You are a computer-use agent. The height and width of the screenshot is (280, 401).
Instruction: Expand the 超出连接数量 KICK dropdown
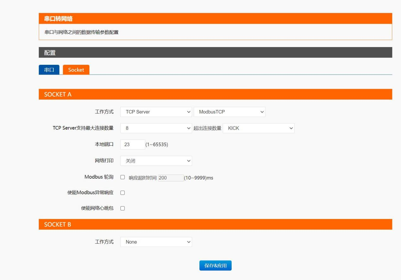point(258,128)
